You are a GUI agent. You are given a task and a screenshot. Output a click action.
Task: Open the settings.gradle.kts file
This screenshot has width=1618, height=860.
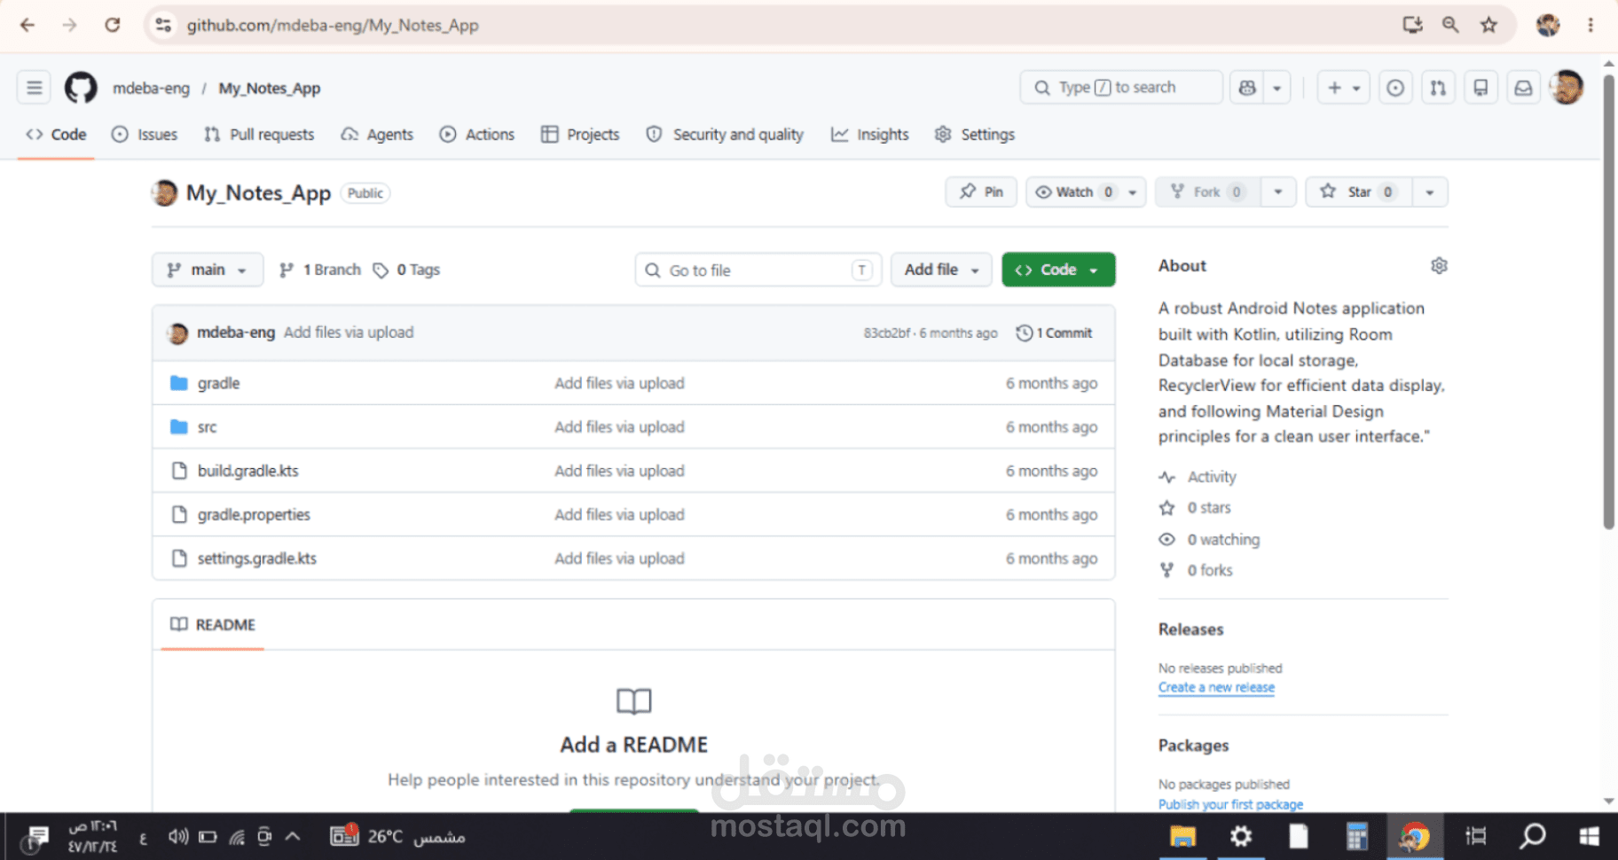pyautogui.click(x=257, y=559)
